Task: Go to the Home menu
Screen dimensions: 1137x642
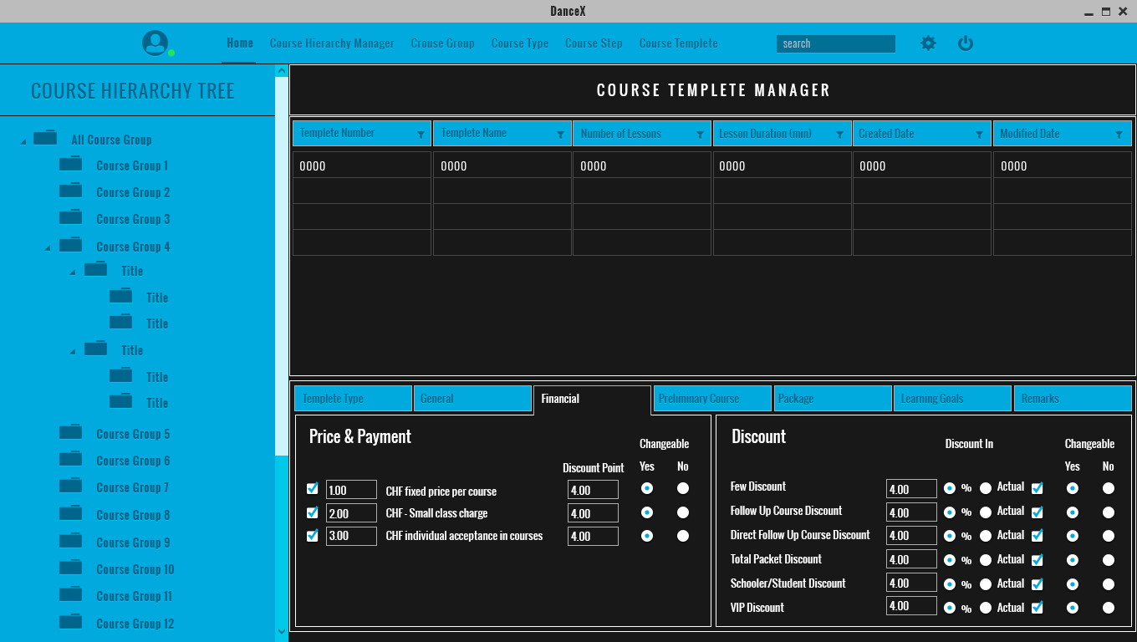Action: (240, 43)
